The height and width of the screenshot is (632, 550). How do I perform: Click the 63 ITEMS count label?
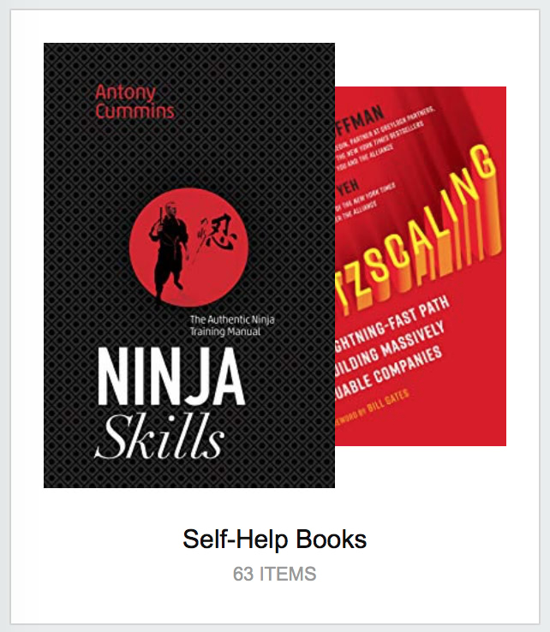pyautogui.click(x=275, y=574)
